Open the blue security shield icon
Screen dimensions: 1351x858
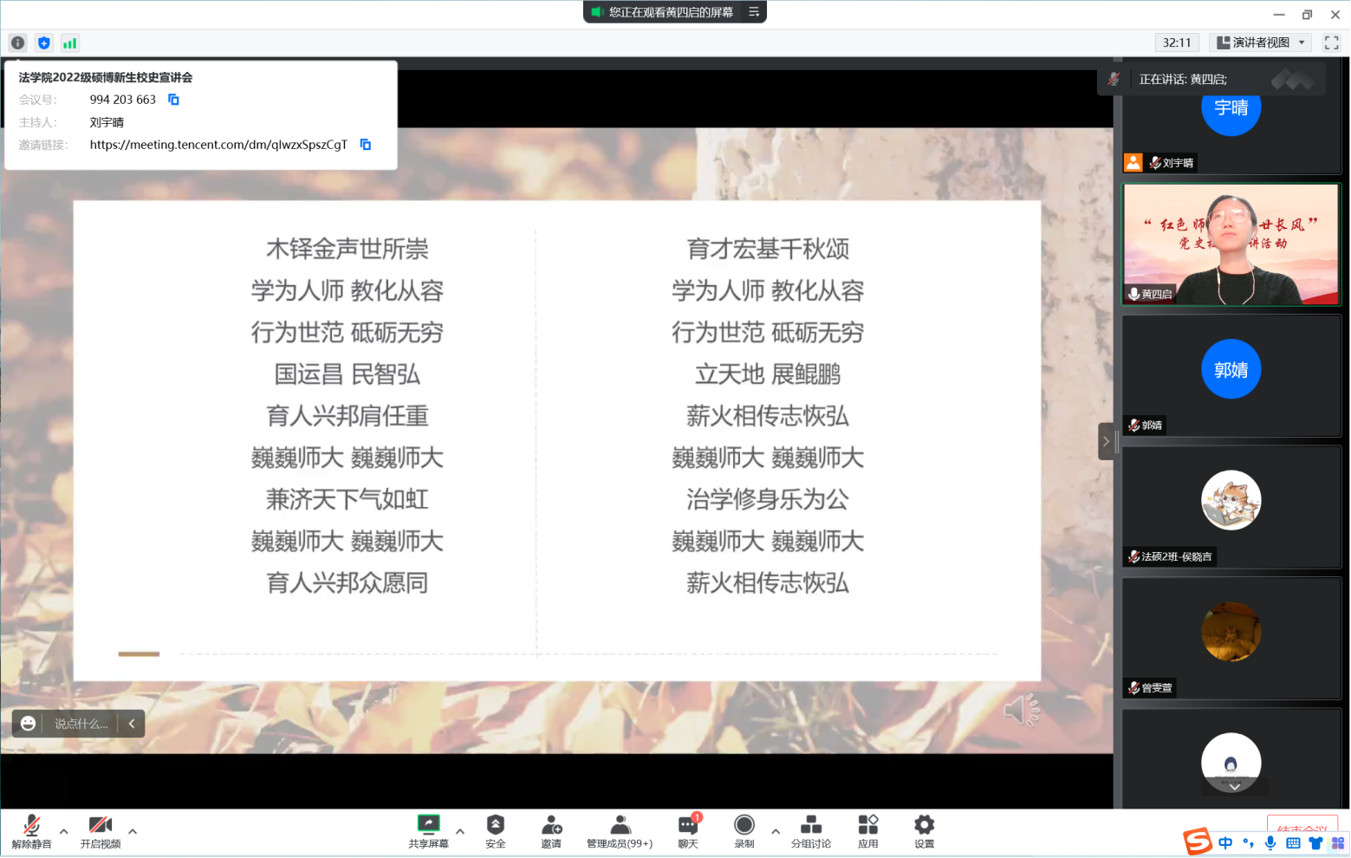44,42
